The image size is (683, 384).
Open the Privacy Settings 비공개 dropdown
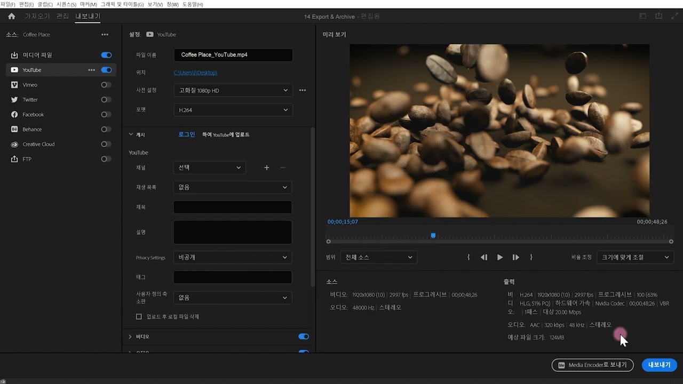click(x=233, y=257)
